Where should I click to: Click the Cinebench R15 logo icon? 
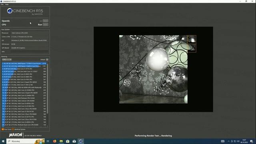pos(10,11)
